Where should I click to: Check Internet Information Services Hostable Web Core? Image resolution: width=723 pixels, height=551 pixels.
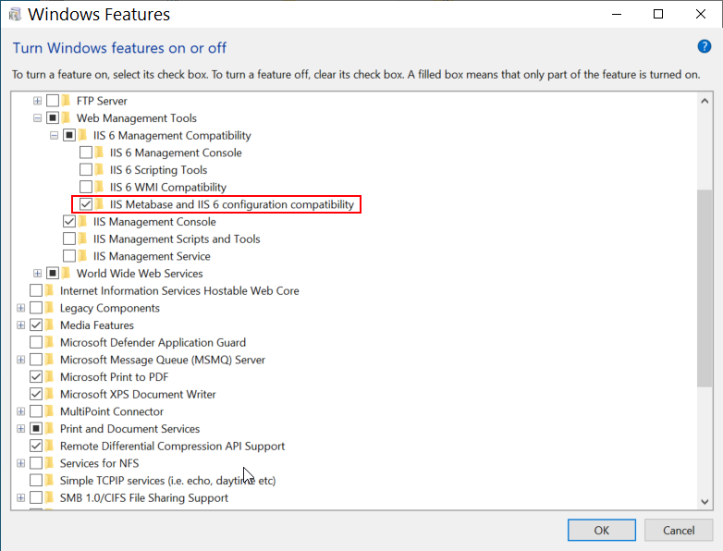(36, 290)
